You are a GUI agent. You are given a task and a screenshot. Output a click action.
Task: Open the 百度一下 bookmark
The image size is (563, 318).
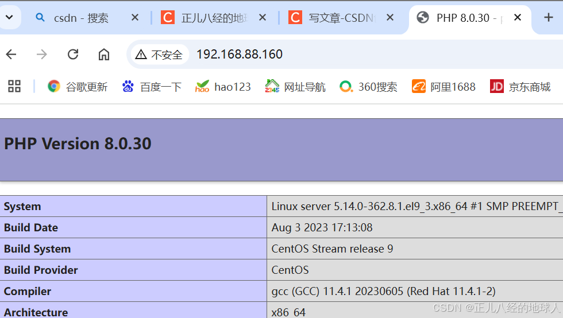click(x=152, y=87)
